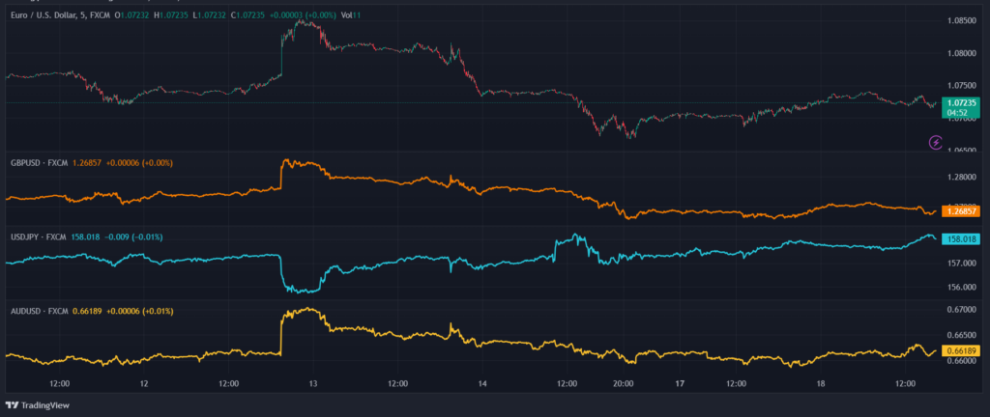Click the yellow 0.66189 price tag

[x=961, y=349]
